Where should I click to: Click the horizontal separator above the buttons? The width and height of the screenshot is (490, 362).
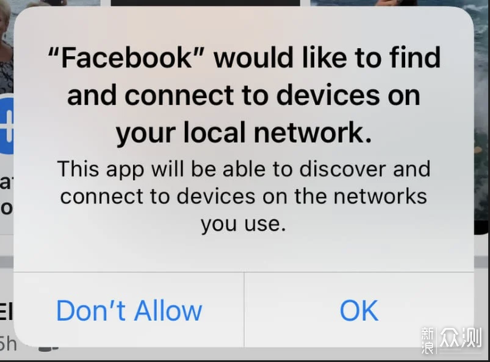pos(243,272)
